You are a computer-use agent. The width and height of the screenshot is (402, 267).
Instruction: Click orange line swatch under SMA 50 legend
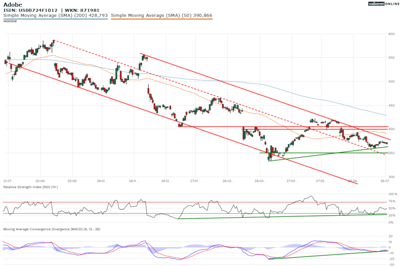click(x=162, y=19)
